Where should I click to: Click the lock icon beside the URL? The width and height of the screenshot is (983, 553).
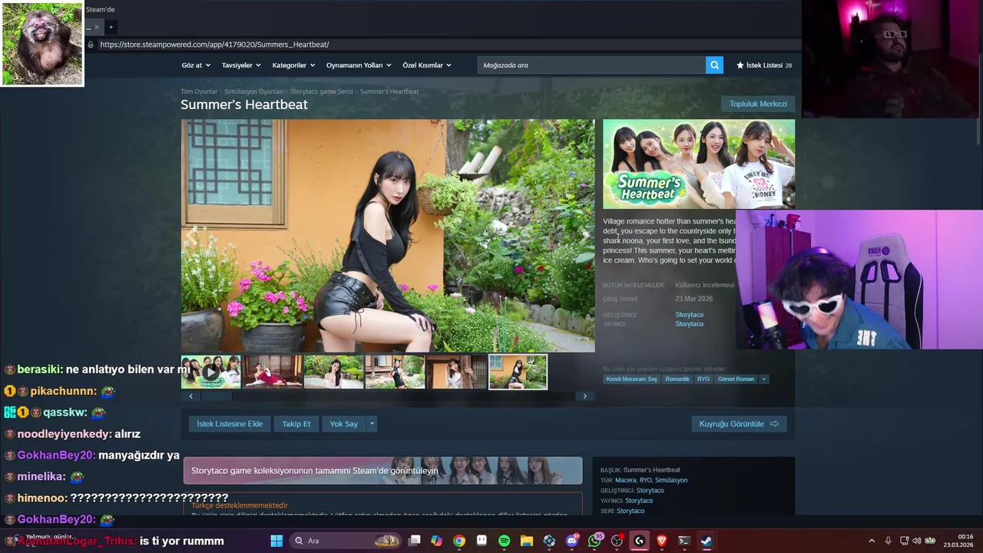pyautogui.click(x=91, y=45)
